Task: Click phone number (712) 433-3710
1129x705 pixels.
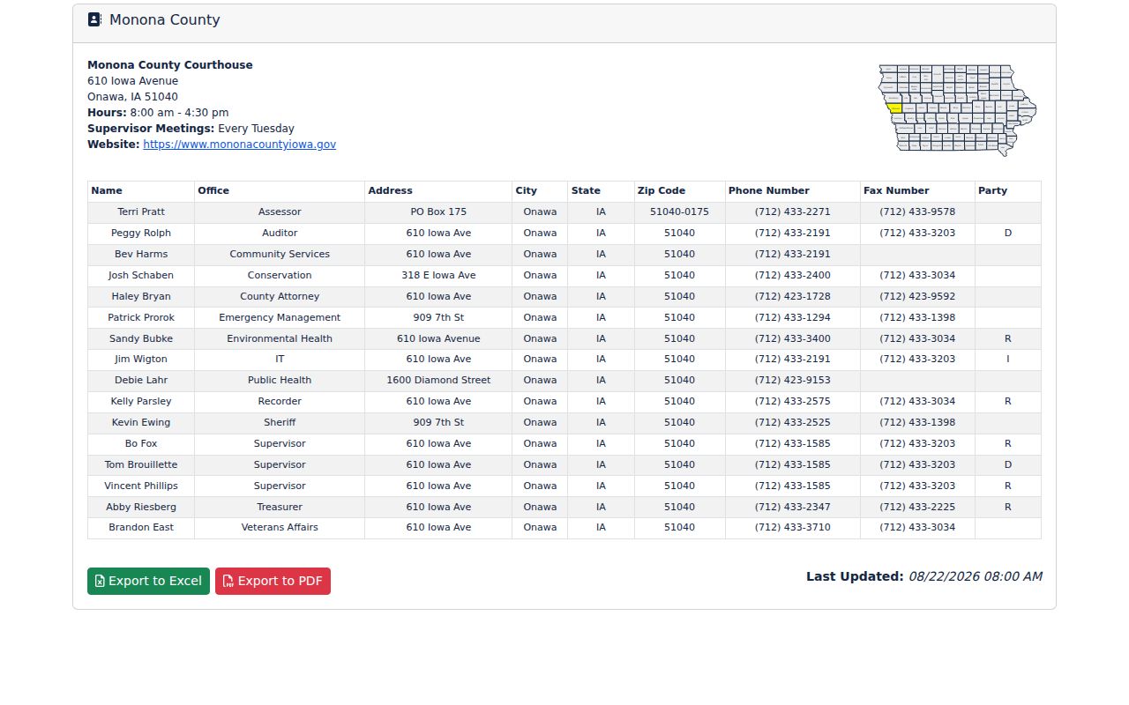Action: point(793,528)
